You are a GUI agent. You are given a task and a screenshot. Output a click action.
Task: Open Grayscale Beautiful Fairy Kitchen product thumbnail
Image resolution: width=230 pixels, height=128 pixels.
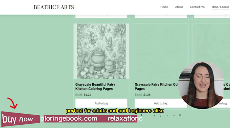101,51
